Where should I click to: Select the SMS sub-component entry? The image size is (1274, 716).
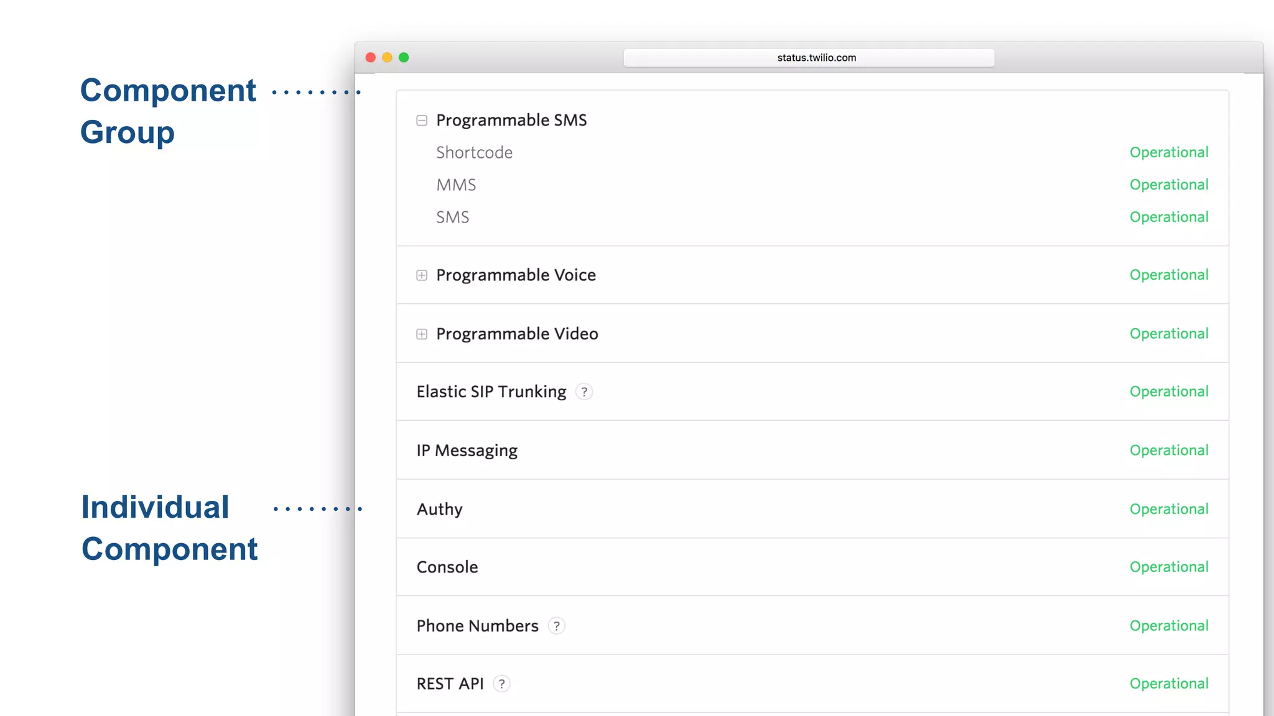[x=452, y=218]
